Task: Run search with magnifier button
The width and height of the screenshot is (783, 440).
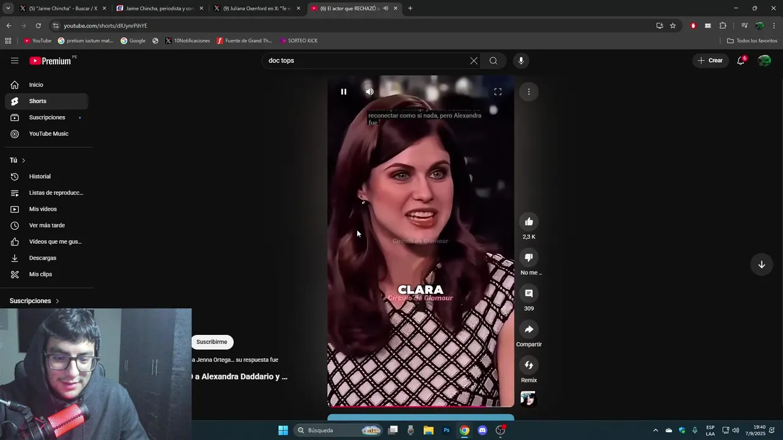Action: click(493, 61)
